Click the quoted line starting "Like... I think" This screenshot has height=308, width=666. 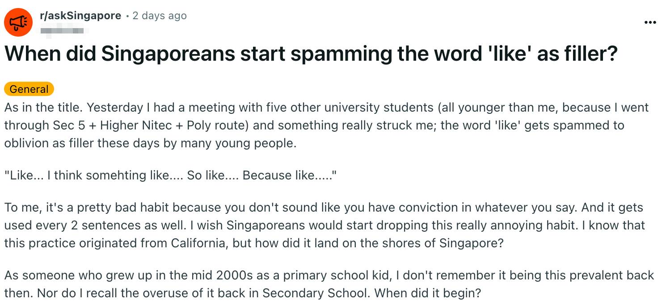click(x=170, y=175)
